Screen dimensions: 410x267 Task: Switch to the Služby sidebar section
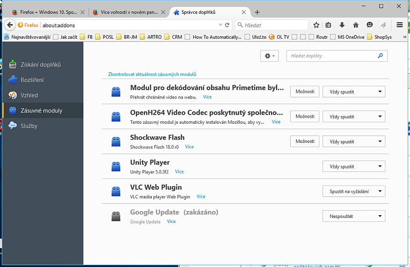[30, 126]
